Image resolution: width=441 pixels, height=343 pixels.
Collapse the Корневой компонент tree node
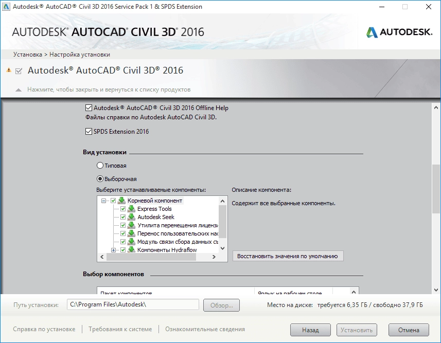(103, 201)
